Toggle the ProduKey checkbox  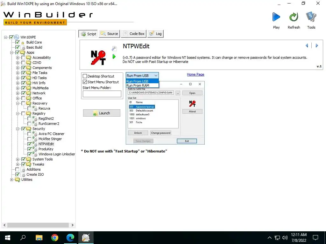pyautogui.click(x=29, y=149)
